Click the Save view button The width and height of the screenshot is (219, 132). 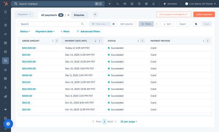click(207, 24)
